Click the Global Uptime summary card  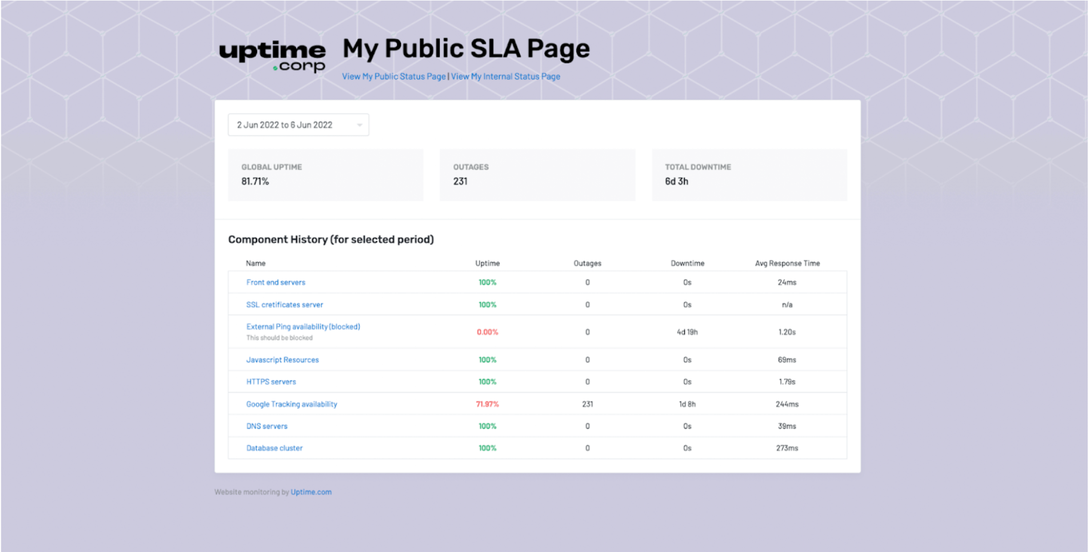coord(326,174)
